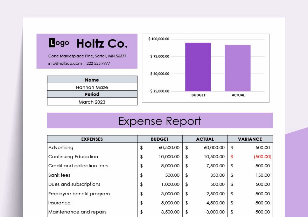Select the Bank fees expense row label
This screenshot has height=217, width=308.
tap(59, 175)
